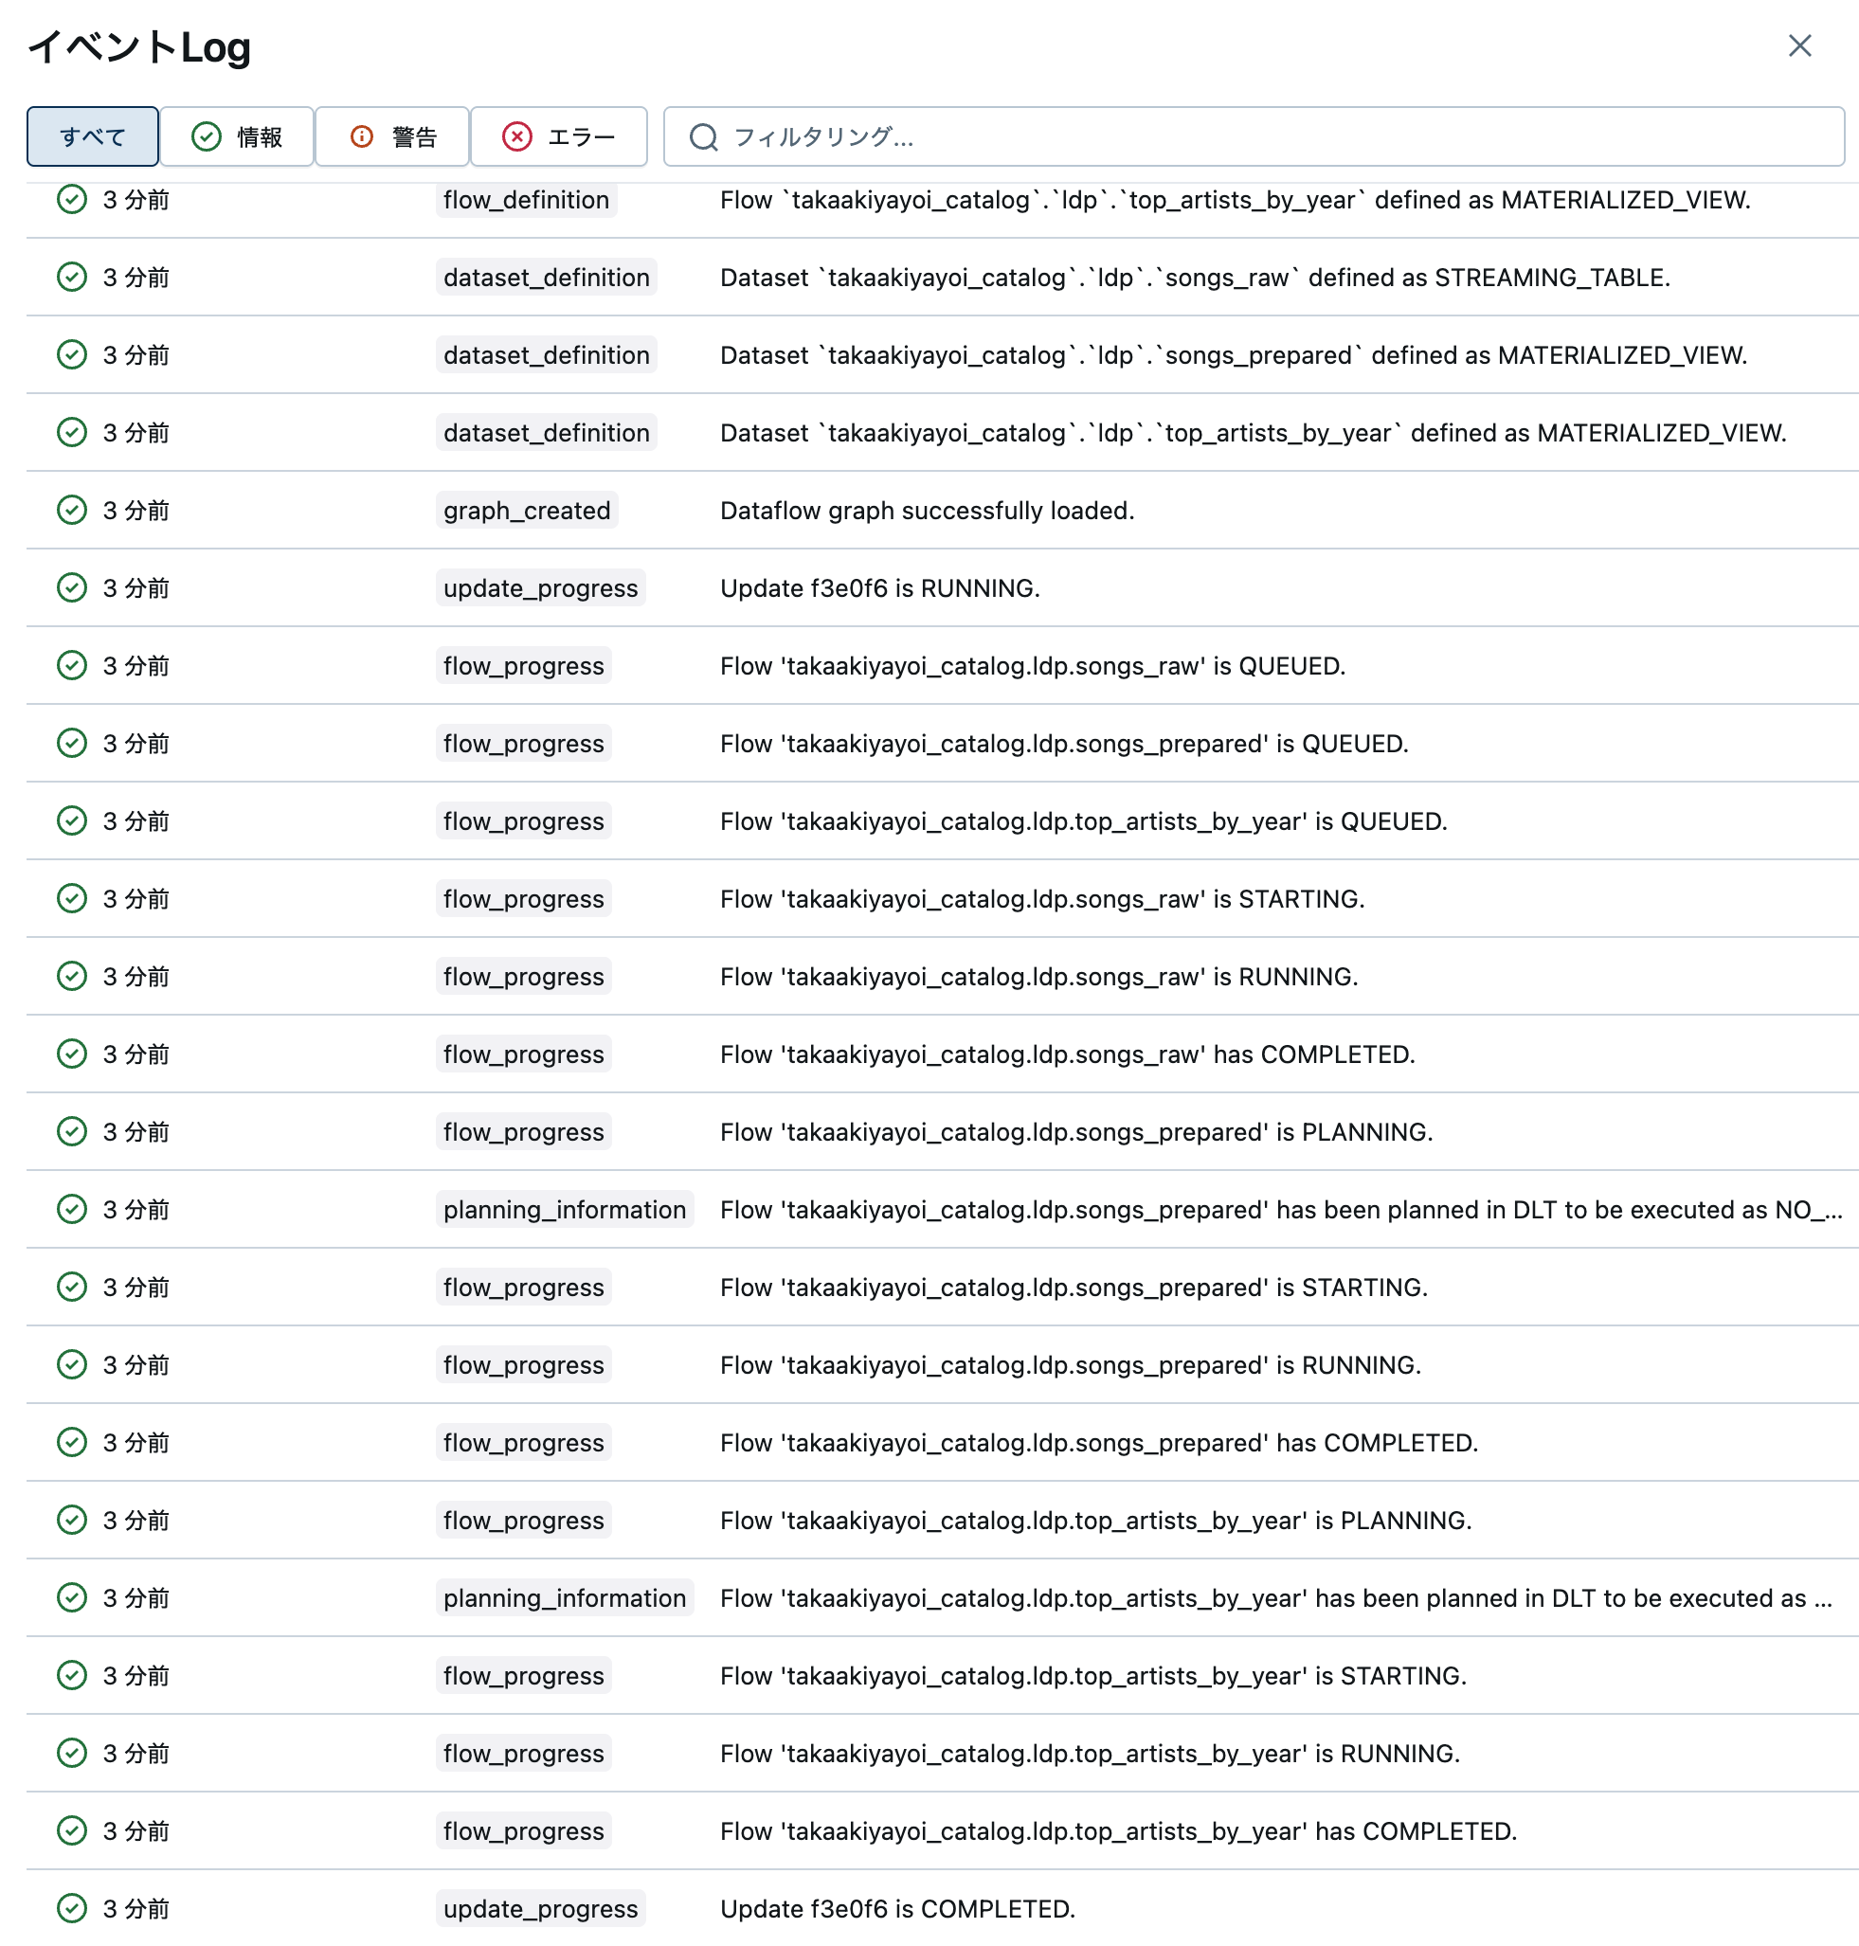This screenshot has width=1859, height=1946.
Task: Enable the 情報 event filter
Action: pos(237,136)
